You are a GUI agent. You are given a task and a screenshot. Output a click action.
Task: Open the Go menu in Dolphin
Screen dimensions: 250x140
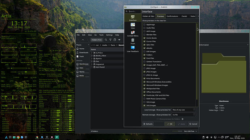[96, 35]
